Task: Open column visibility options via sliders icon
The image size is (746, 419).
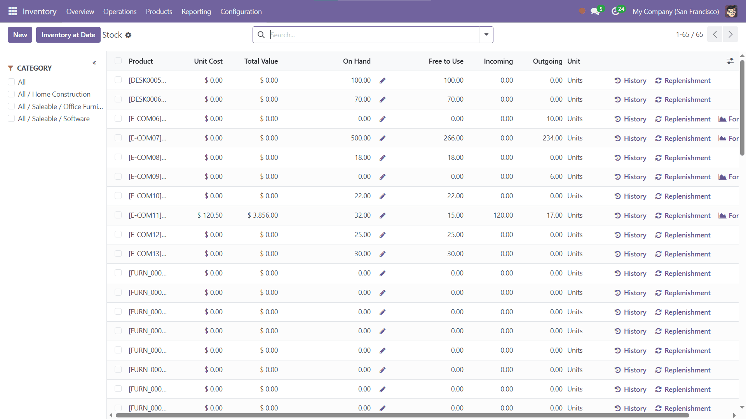Action: tap(730, 61)
